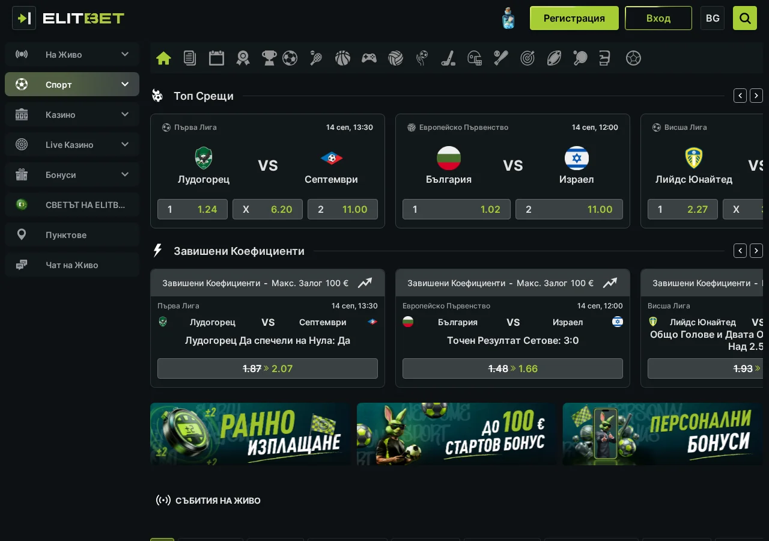Click the Завишени Коефициенти section title
The height and width of the screenshot is (541, 769).
pyautogui.click(x=239, y=251)
